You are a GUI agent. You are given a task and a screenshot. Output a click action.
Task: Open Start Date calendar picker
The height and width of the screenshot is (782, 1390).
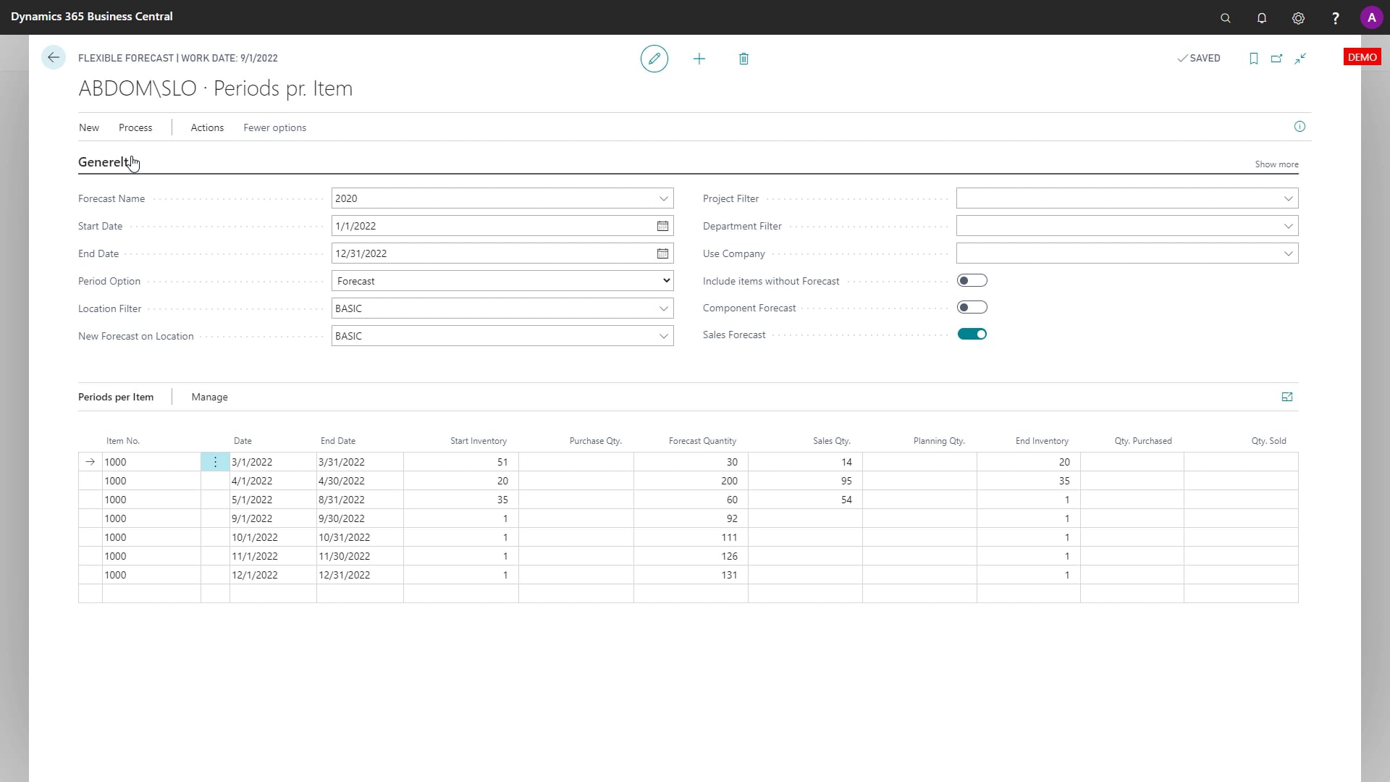tap(662, 226)
